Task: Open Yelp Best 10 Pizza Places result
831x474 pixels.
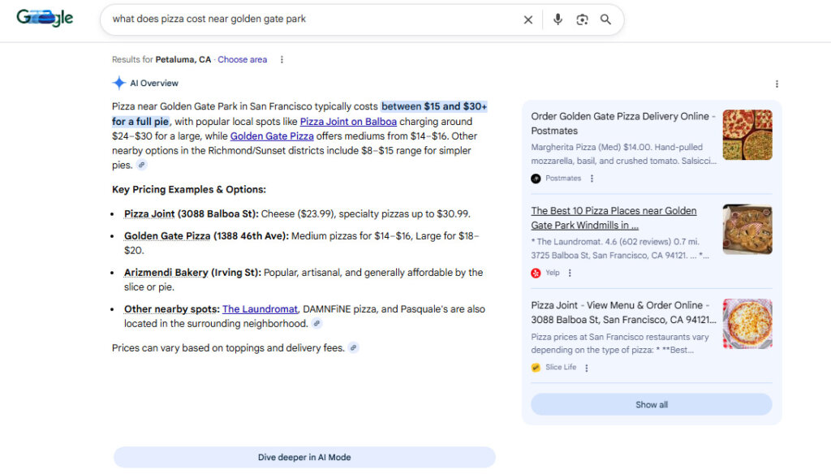Action: [614, 218]
